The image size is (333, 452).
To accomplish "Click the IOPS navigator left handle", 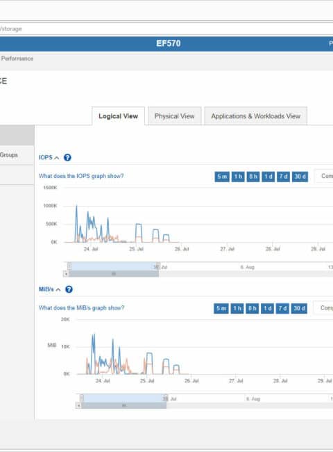I will (69, 266).
